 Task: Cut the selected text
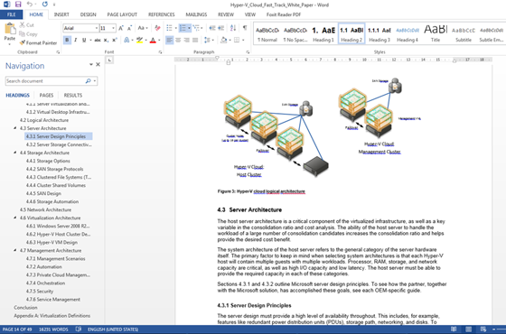point(27,25)
